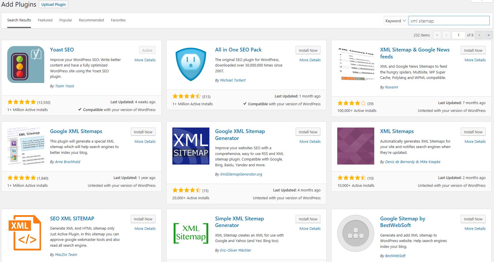Viewport: 494px width, 262px height.
Task: Click the 232 items count text
Action: pos(422,35)
